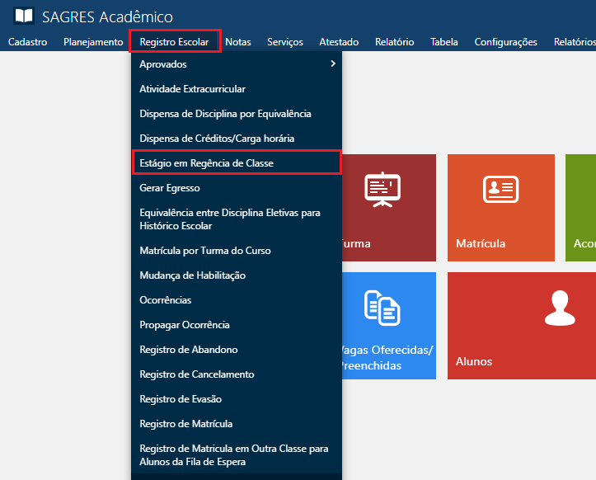Click the SAGRES book logo icon

pos(25,16)
